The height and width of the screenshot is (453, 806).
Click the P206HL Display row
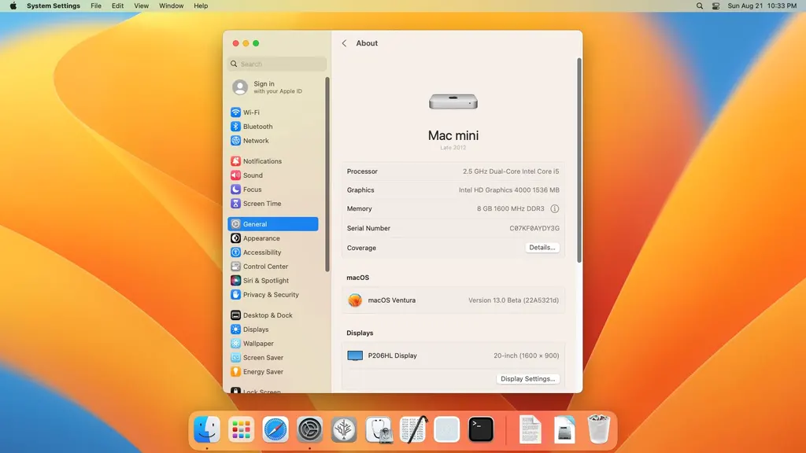[453, 355]
